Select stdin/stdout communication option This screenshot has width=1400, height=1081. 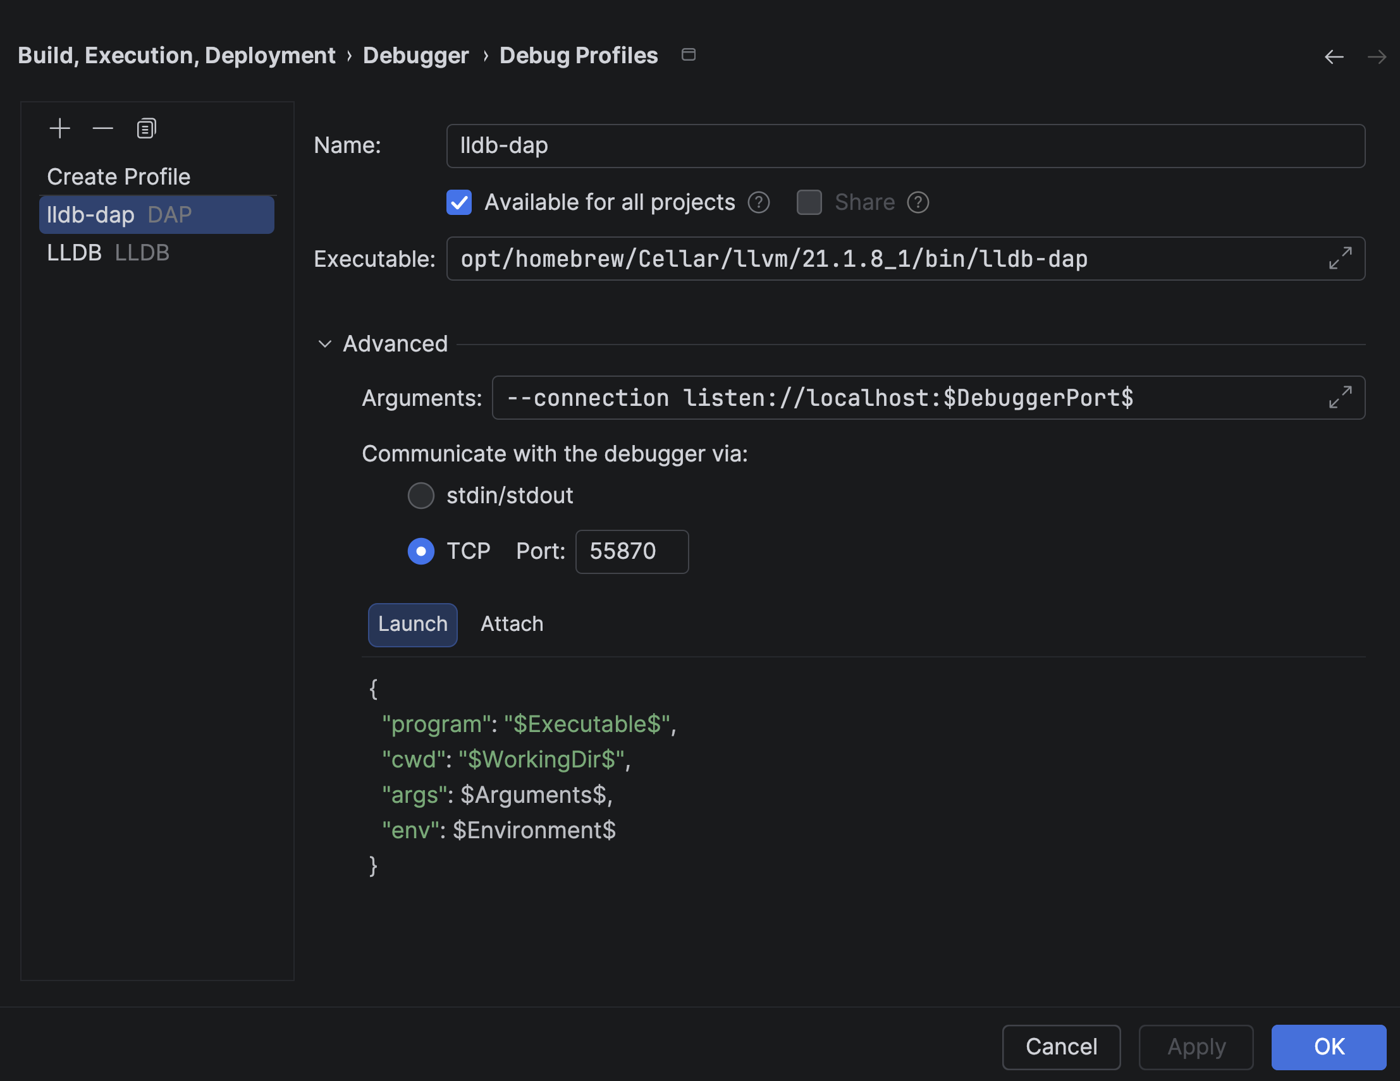pos(421,496)
